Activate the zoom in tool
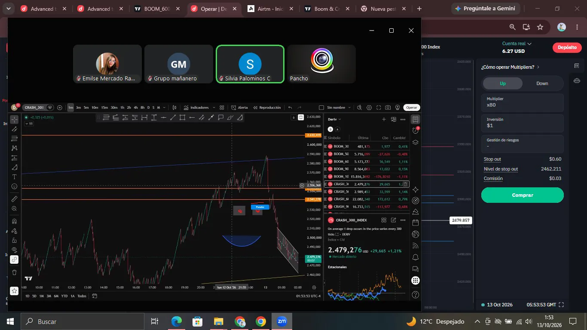Viewport: 587px width, 330px height. point(14,208)
